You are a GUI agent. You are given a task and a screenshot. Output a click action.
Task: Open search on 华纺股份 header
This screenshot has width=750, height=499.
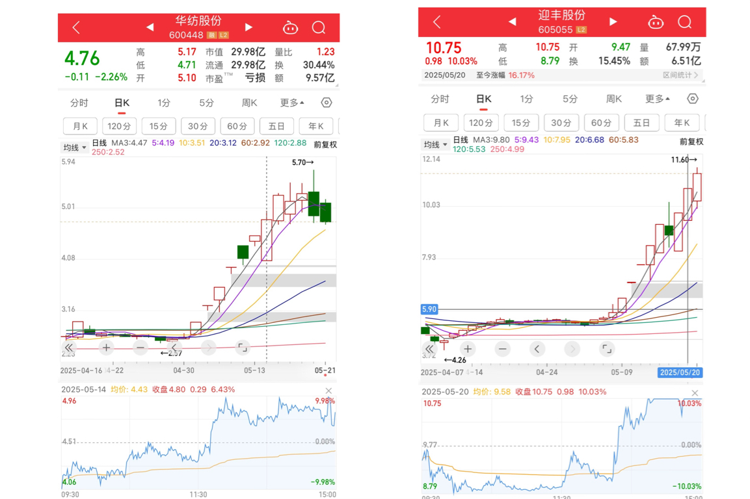point(319,28)
